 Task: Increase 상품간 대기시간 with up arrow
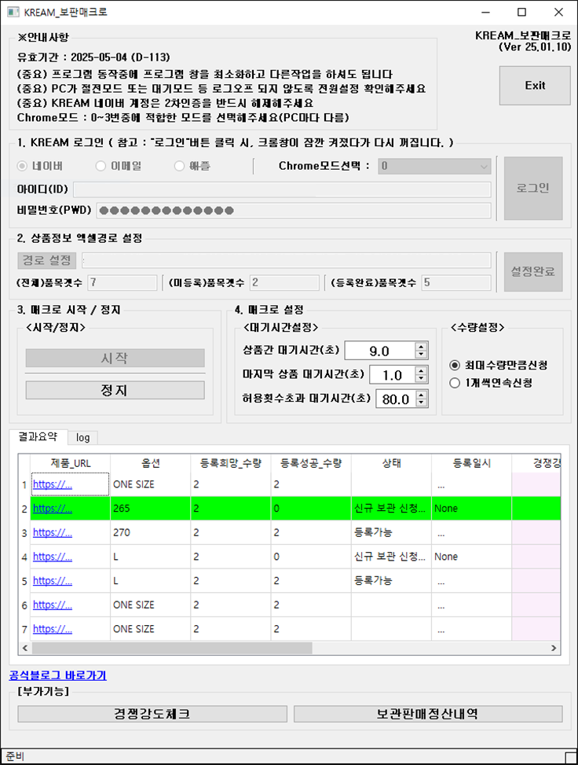[x=422, y=346]
